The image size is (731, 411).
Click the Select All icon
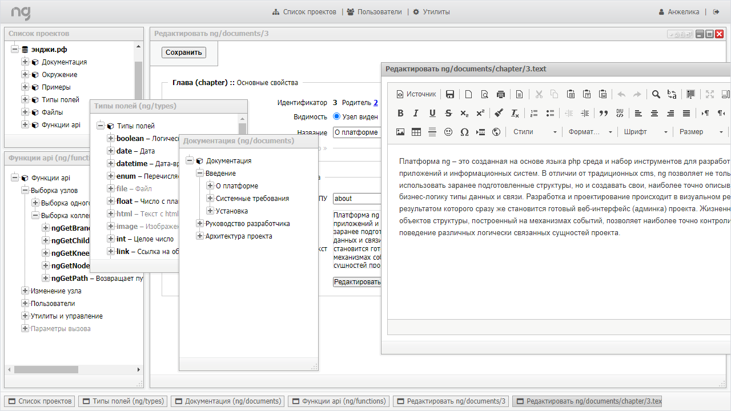pos(690,94)
